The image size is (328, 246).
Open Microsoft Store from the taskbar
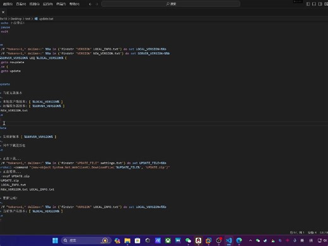pyautogui.click(x=138, y=240)
